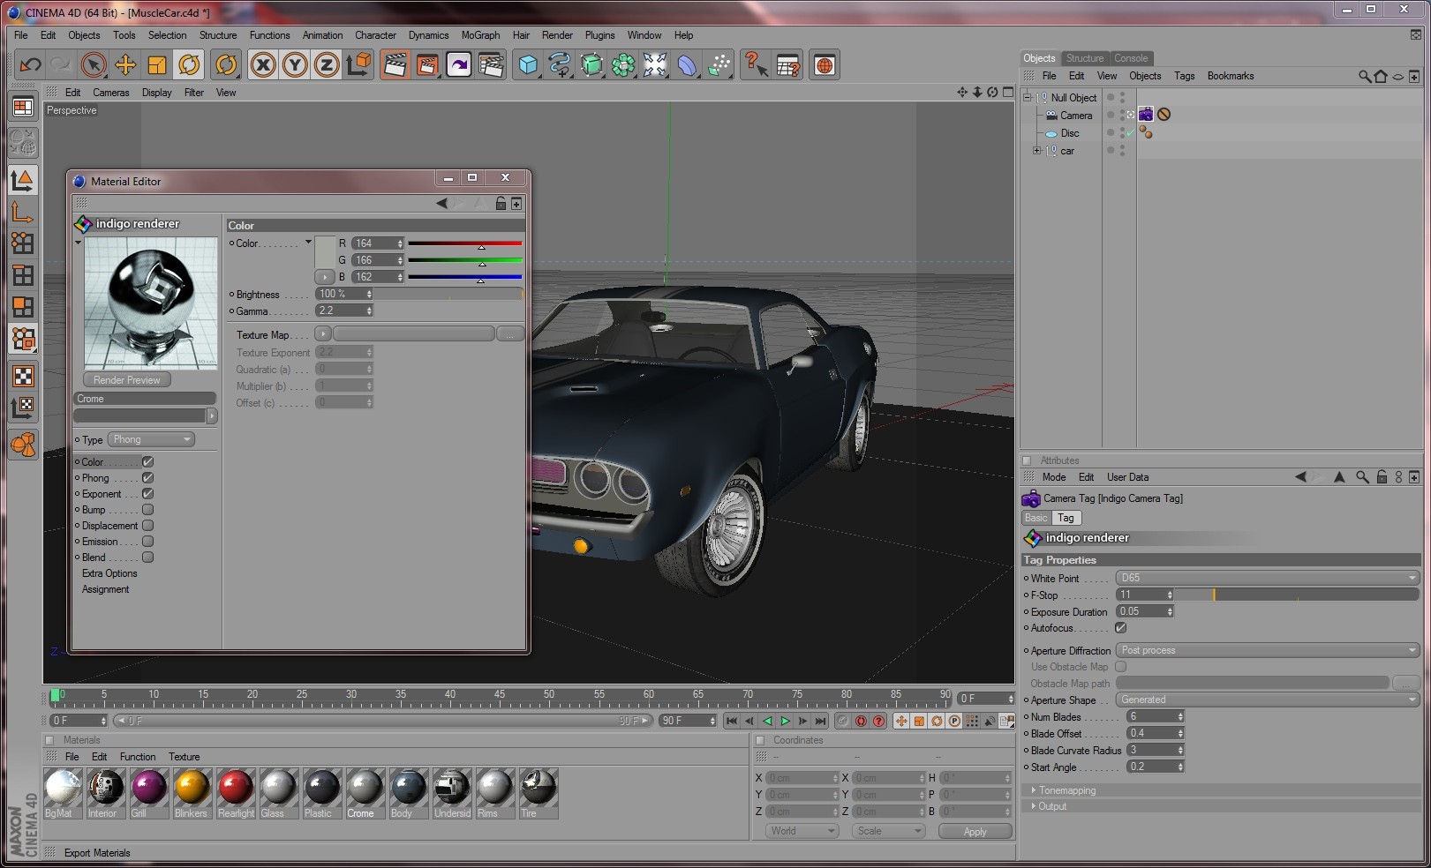Screen dimensions: 1431x868
Task: Disable the Autofocus checkbox
Action: [1121, 628]
